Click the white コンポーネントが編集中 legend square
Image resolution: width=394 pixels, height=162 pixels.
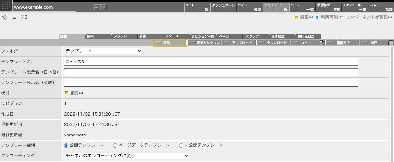tap(342, 17)
